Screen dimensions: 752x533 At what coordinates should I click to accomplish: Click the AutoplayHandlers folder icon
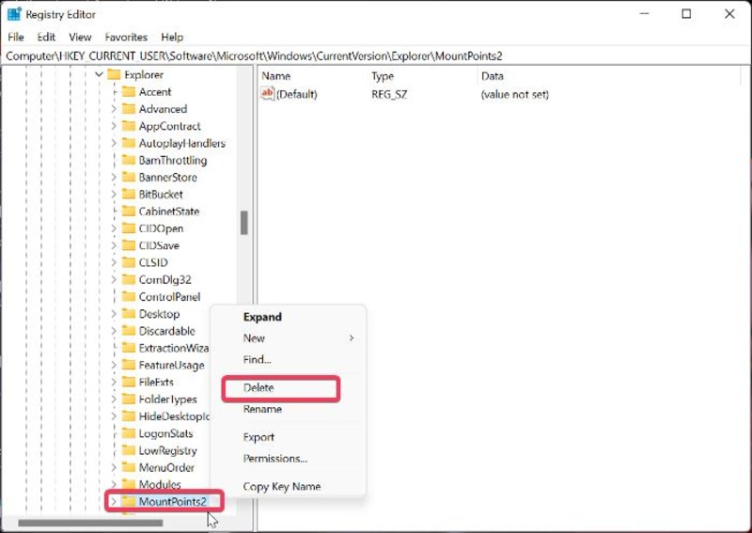[129, 143]
